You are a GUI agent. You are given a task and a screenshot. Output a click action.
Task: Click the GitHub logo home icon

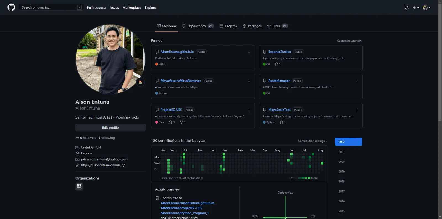[x=11, y=7]
